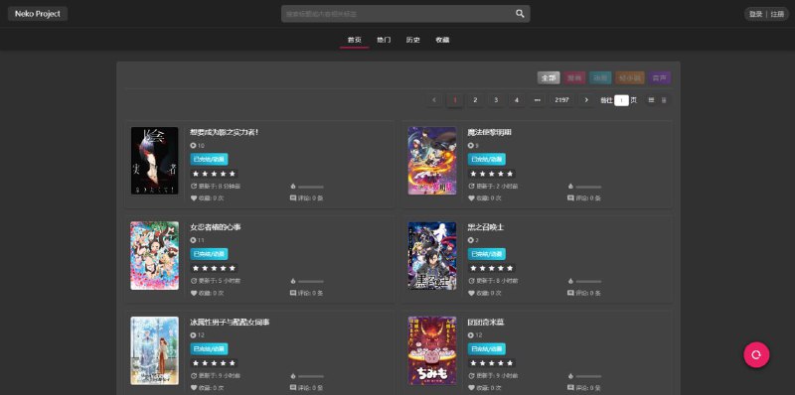
Task: Jump to page 2
Action: tap(475, 100)
